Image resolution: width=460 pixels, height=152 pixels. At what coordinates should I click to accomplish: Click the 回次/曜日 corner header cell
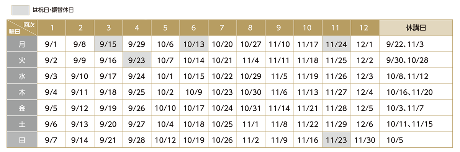[x=22, y=27]
